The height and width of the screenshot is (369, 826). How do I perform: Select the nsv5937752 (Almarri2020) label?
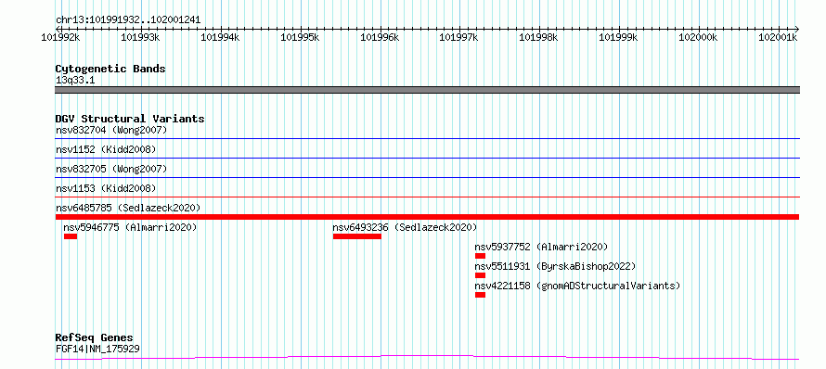[541, 247]
